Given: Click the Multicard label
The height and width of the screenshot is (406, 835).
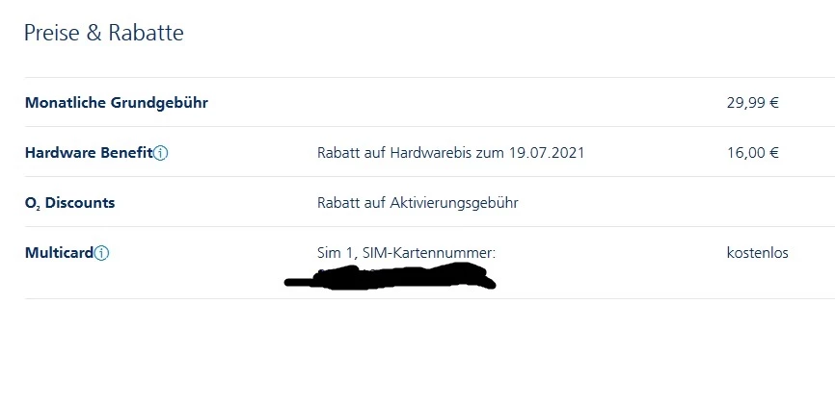Looking at the screenshot, I should [59, 253].
